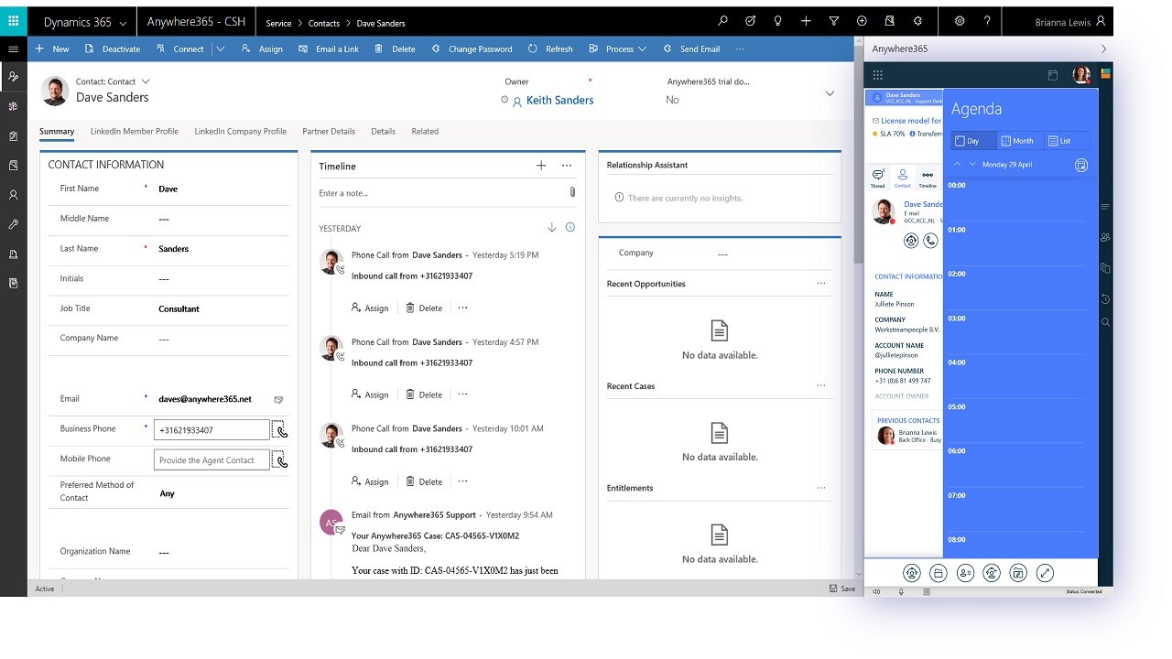1172x659 pixels.
Task: Click the paperclip attach icon in Timeline
Action: tap(572, 192)
